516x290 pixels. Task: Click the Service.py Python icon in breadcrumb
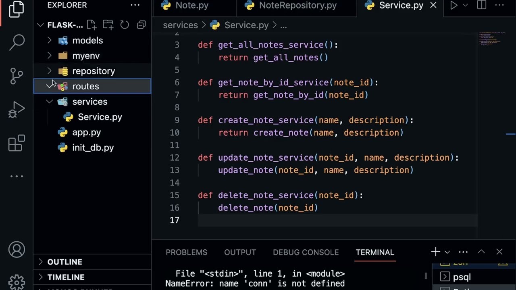coord(215,25)
